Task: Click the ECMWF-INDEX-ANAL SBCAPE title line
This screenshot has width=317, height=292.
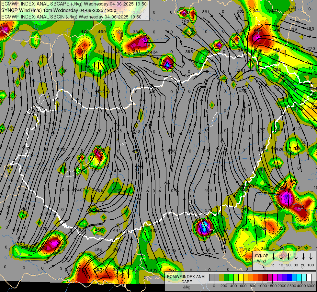Action: pos(74,4)
